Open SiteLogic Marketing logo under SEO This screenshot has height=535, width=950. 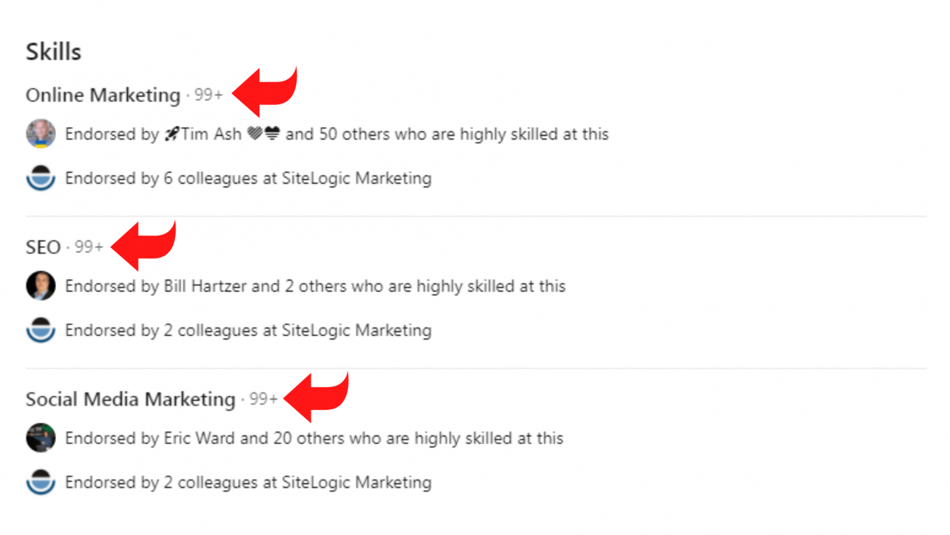click(40, 330)
